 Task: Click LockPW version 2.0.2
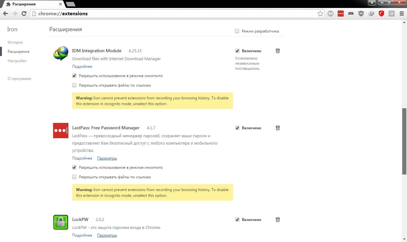[100, 220]
